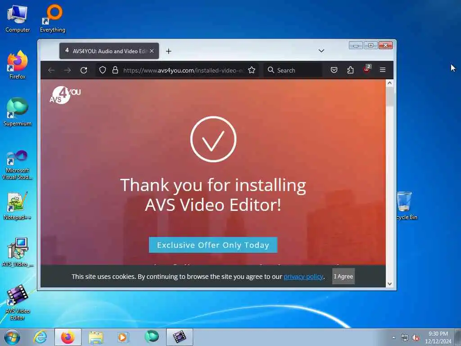Select the Recycle Bin desktop icon

(407, 205)
